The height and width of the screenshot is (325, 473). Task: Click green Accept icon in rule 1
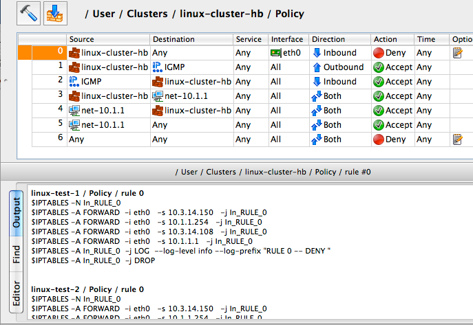(378, 67)
